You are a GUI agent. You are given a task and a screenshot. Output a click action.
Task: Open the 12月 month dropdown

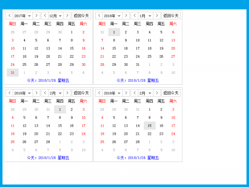(x=56, y=15)
